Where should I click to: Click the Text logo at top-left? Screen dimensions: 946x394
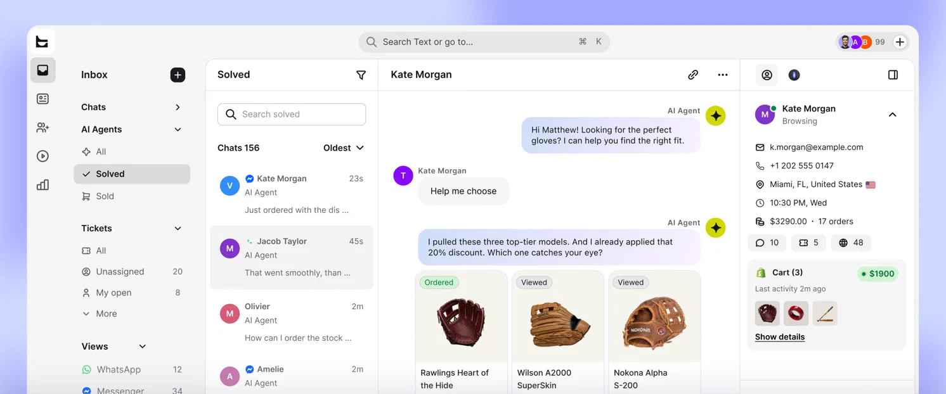click(42, 42)
